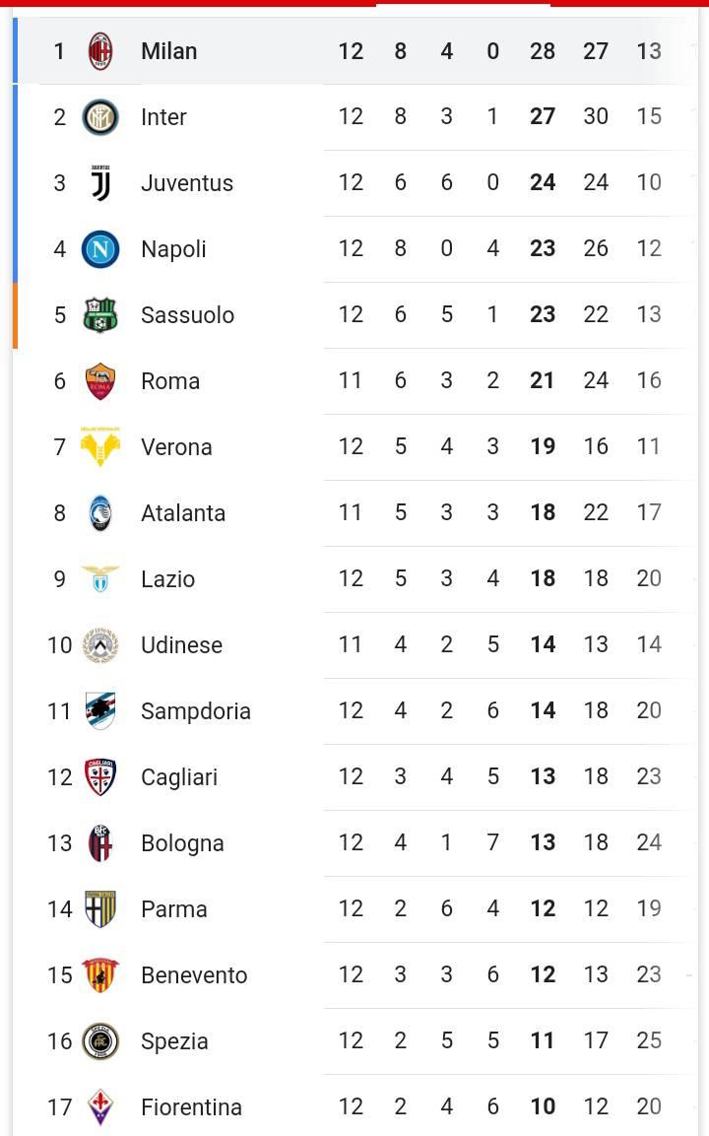
Task: Select the Cagliari badge icon
Action: 99,776
